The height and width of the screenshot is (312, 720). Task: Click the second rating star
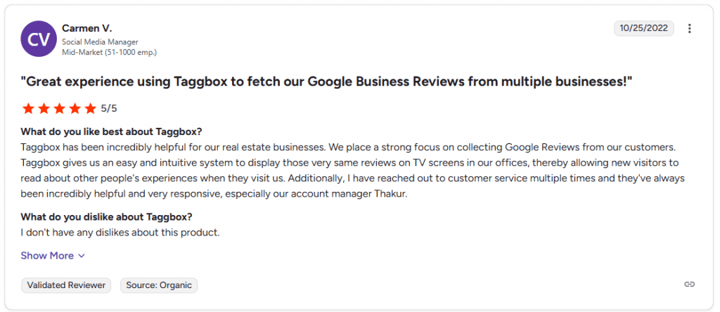point(44,108)
